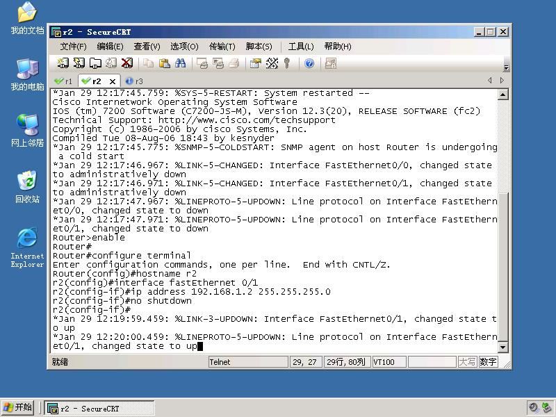Open the 传输(T) menu
This screenshot has height=417, width=556.
click(x=222, y=47)
